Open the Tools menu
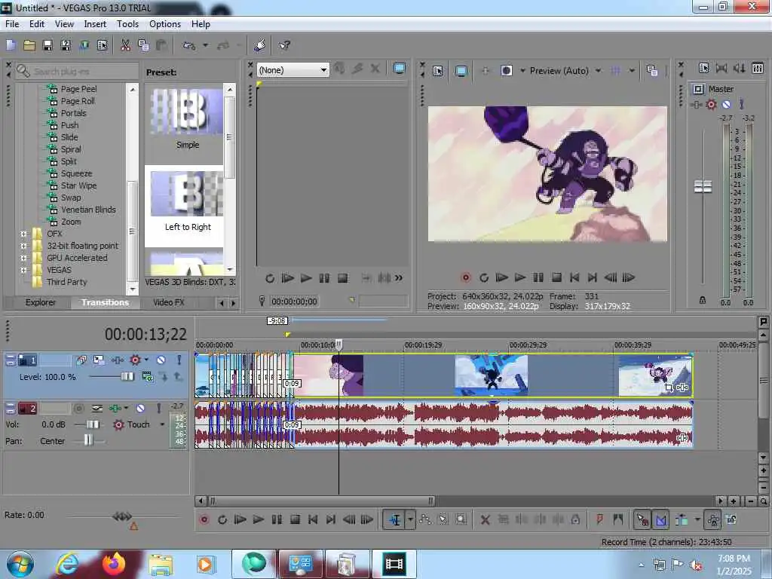772x579 pixels. (x=127, y=24)
